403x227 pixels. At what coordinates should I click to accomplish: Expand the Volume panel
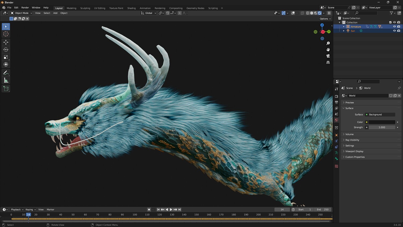(x=349, y=134)
